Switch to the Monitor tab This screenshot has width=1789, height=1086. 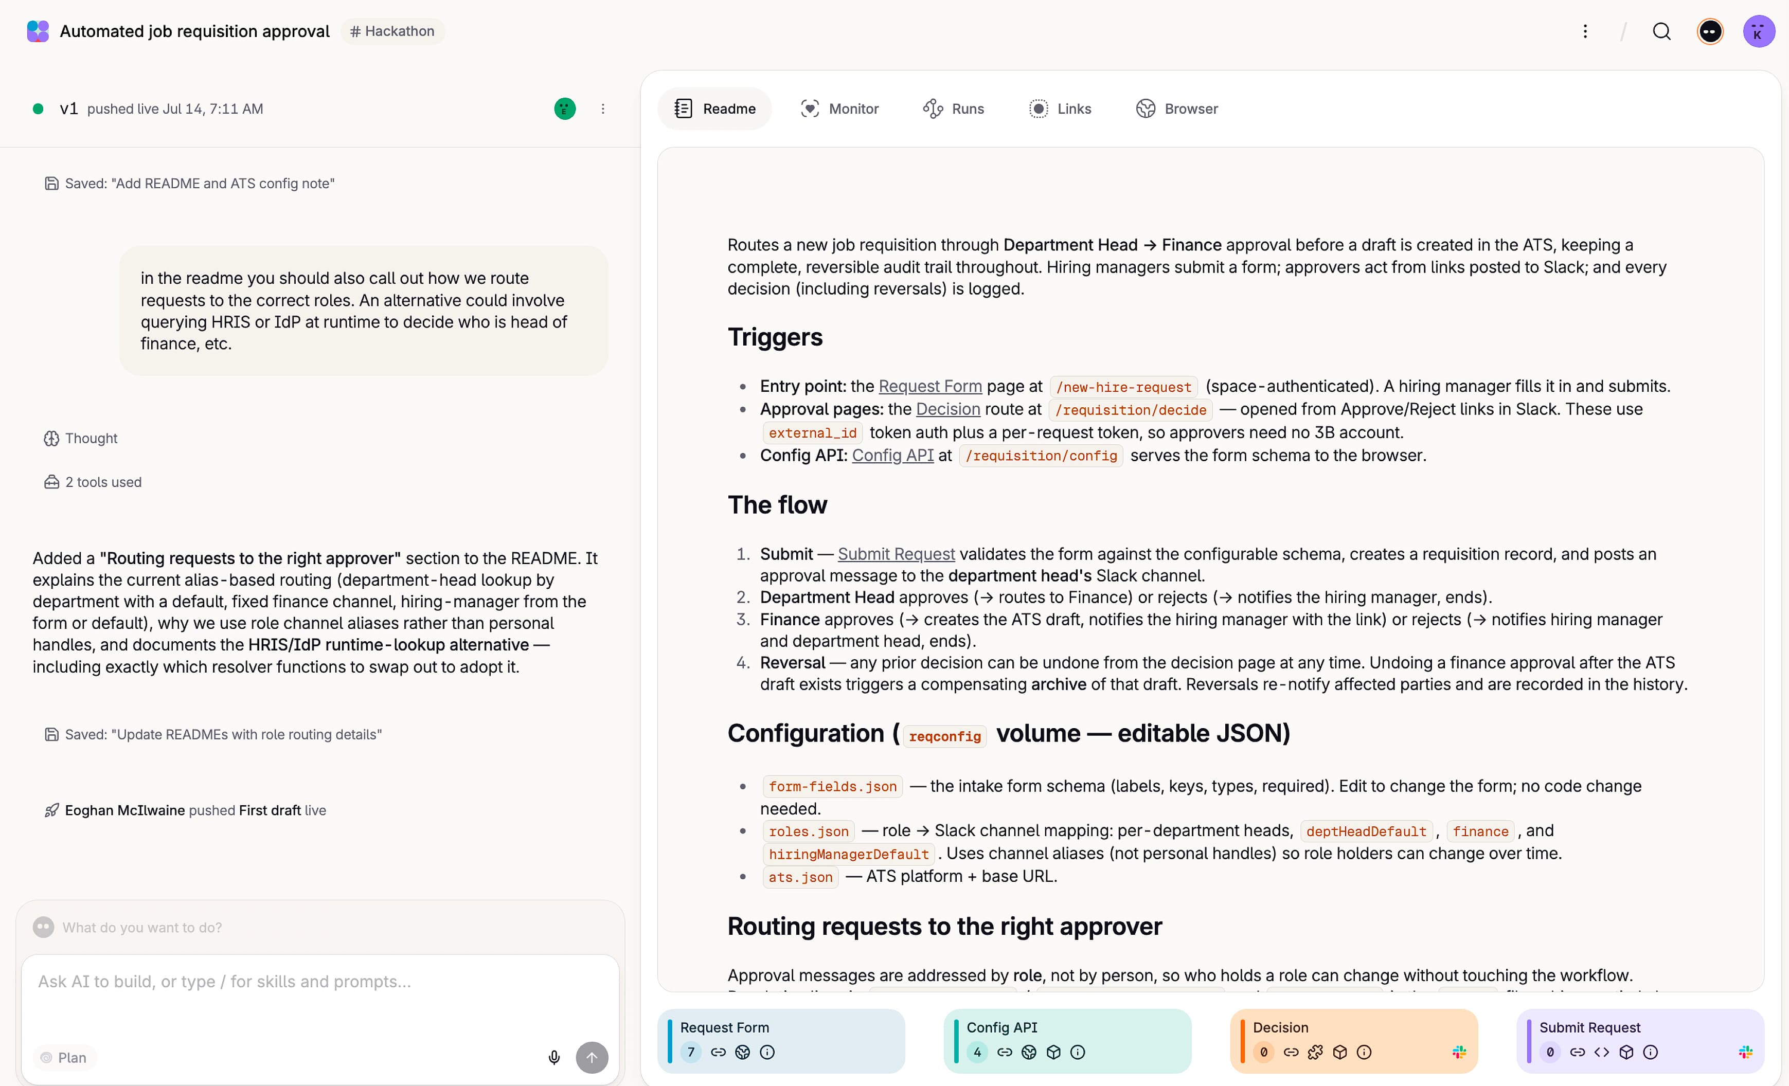click(839, 109)
